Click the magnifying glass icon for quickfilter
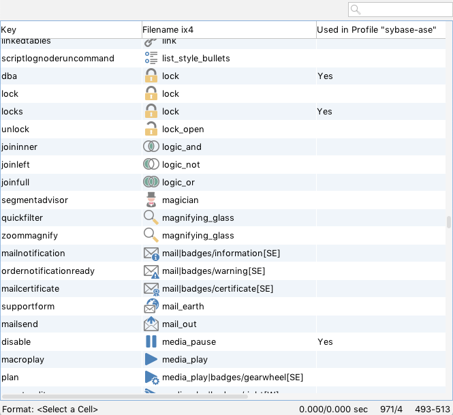The width and height of the screenshot is (453, 415). [151, 218]
